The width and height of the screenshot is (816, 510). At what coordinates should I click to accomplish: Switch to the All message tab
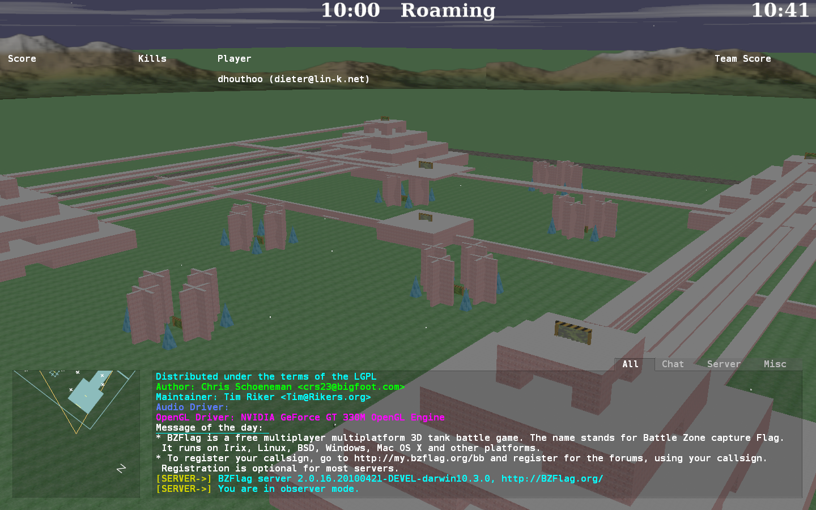point(631,364)
